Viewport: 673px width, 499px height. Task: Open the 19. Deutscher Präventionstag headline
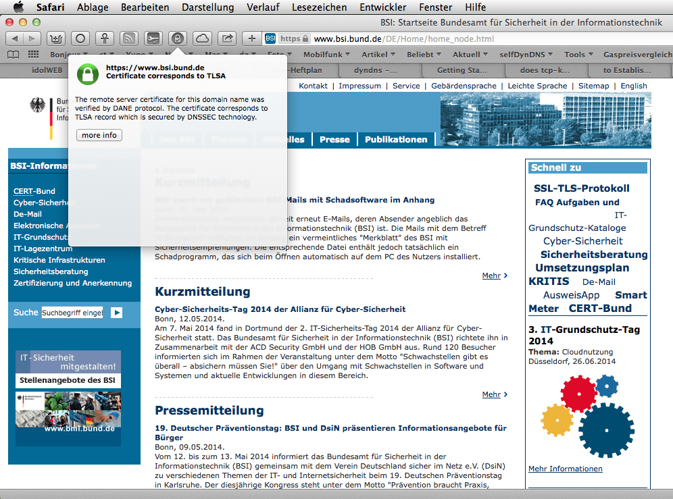[x=330, y=433]
